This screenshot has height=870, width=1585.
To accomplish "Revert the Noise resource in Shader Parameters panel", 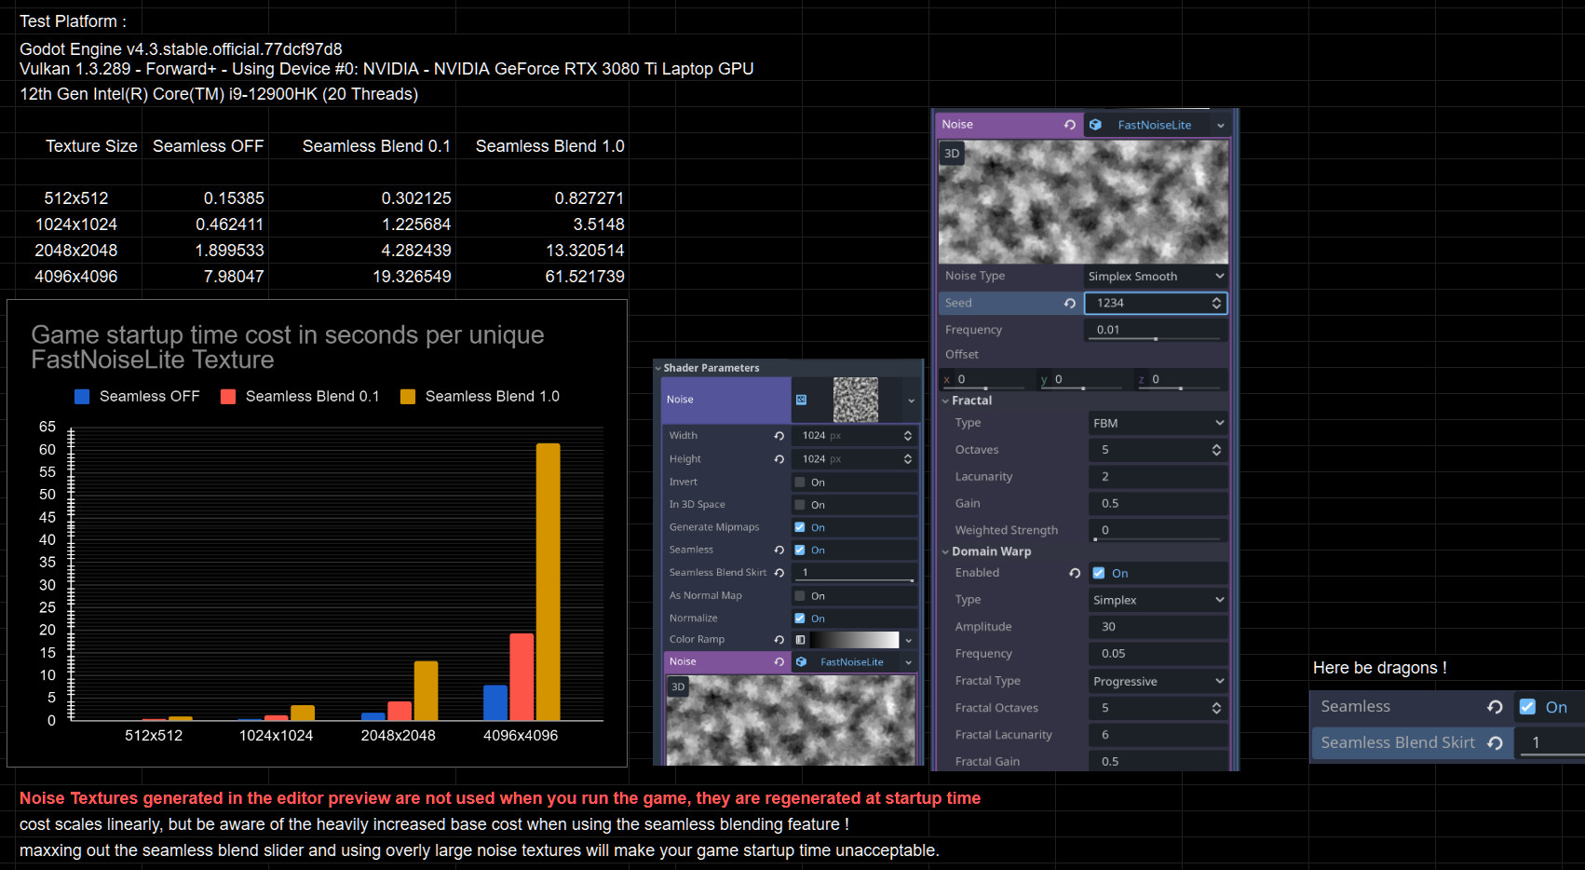I will (x=779, y=662).
